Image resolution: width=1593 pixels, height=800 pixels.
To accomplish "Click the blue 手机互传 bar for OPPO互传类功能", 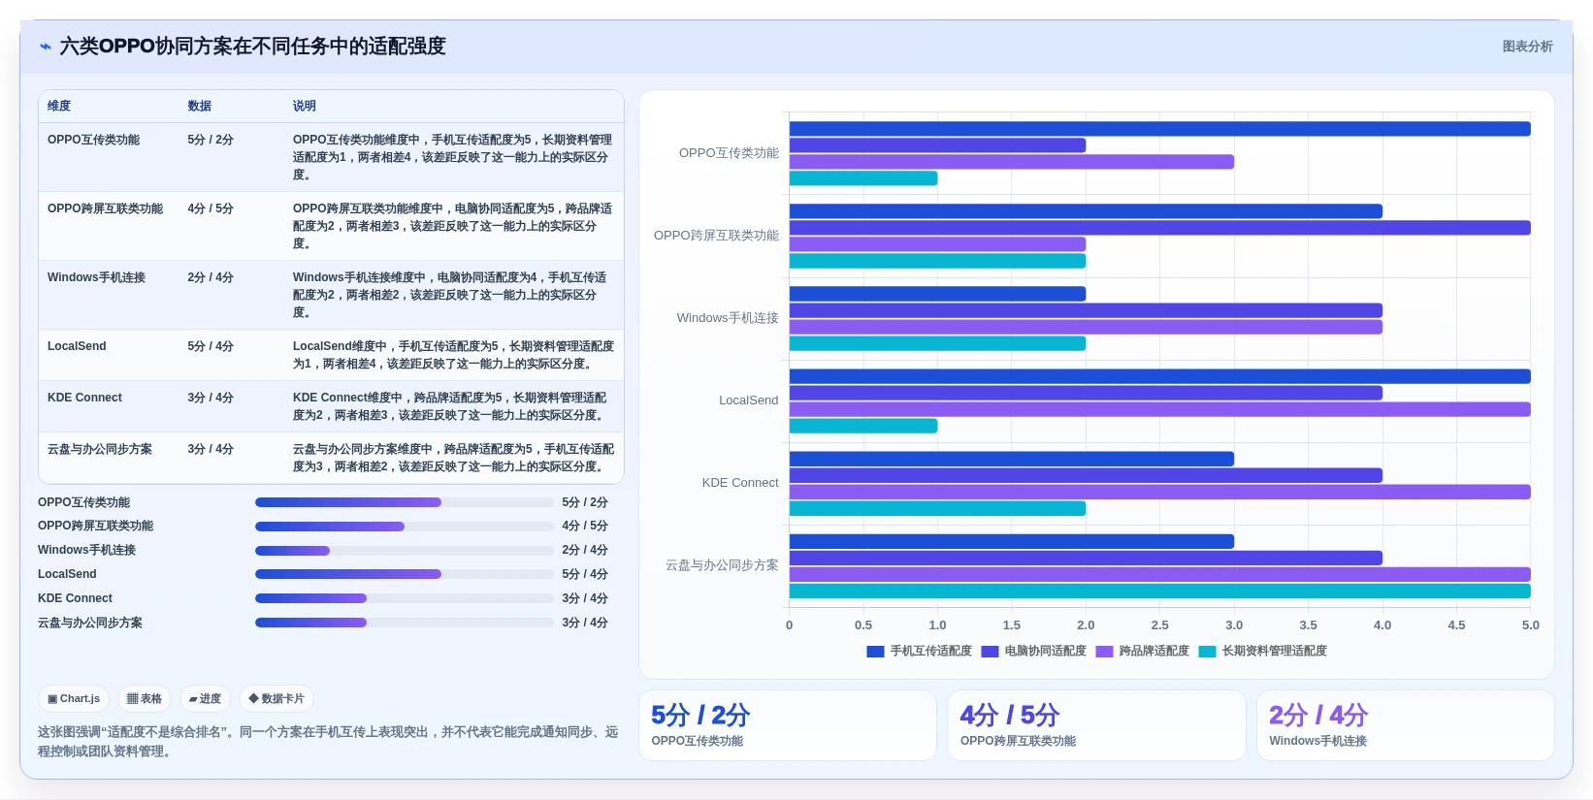I will tap(1159, 129).
